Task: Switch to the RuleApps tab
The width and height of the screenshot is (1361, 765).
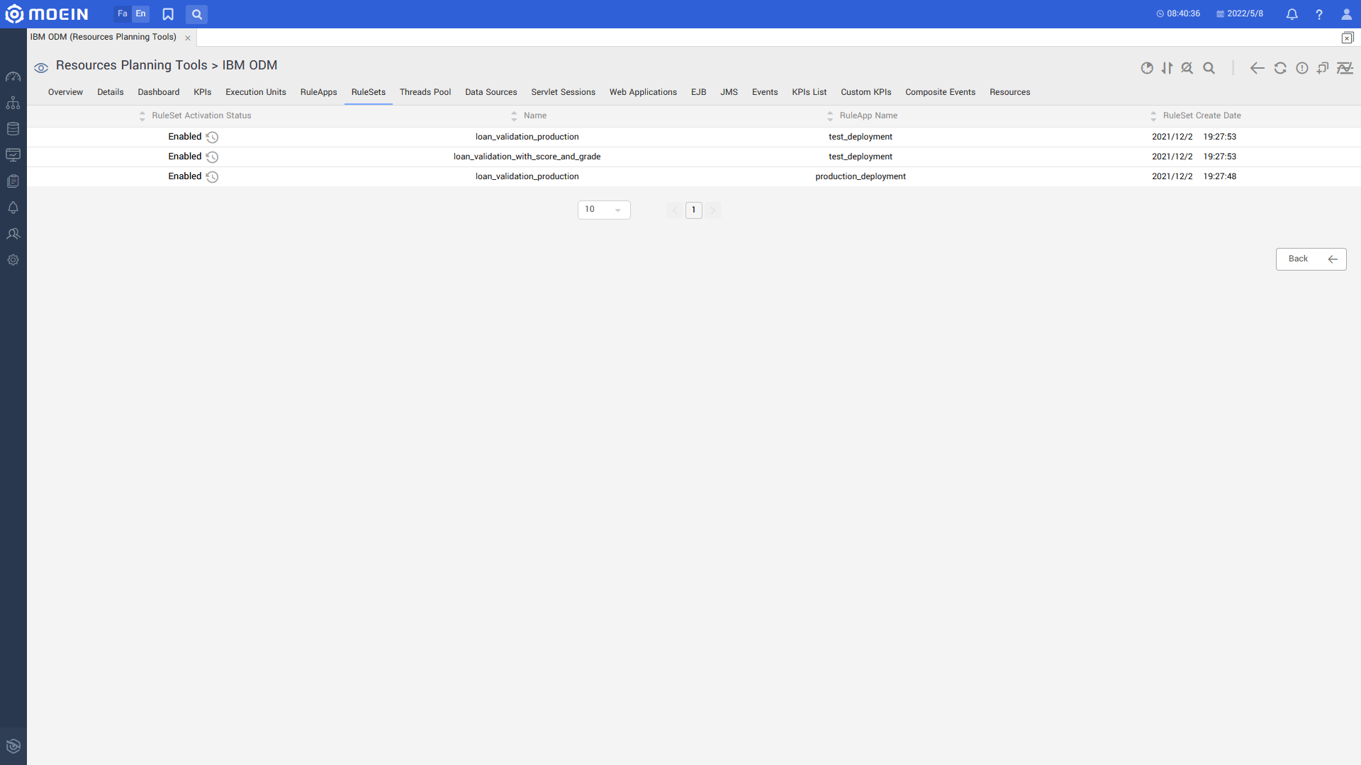Action: 319,93
